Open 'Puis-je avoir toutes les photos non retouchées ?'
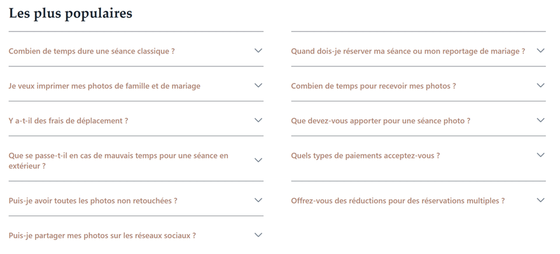This screenshot has height=254, width=560. [93, 201]
